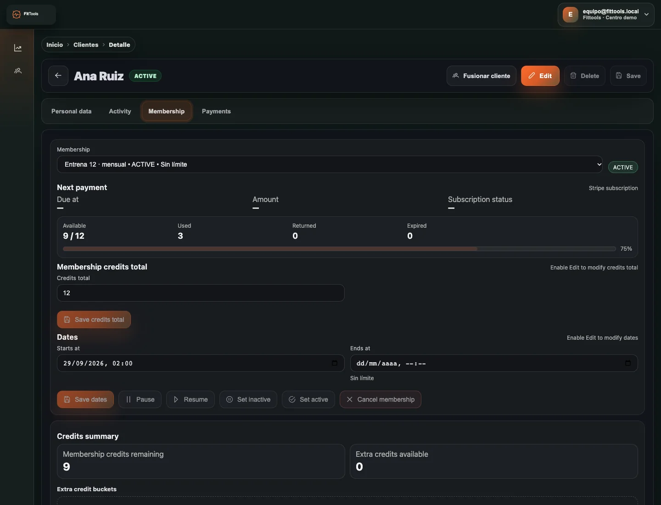Open the Payments tab
661x505 pixels.
216,111
